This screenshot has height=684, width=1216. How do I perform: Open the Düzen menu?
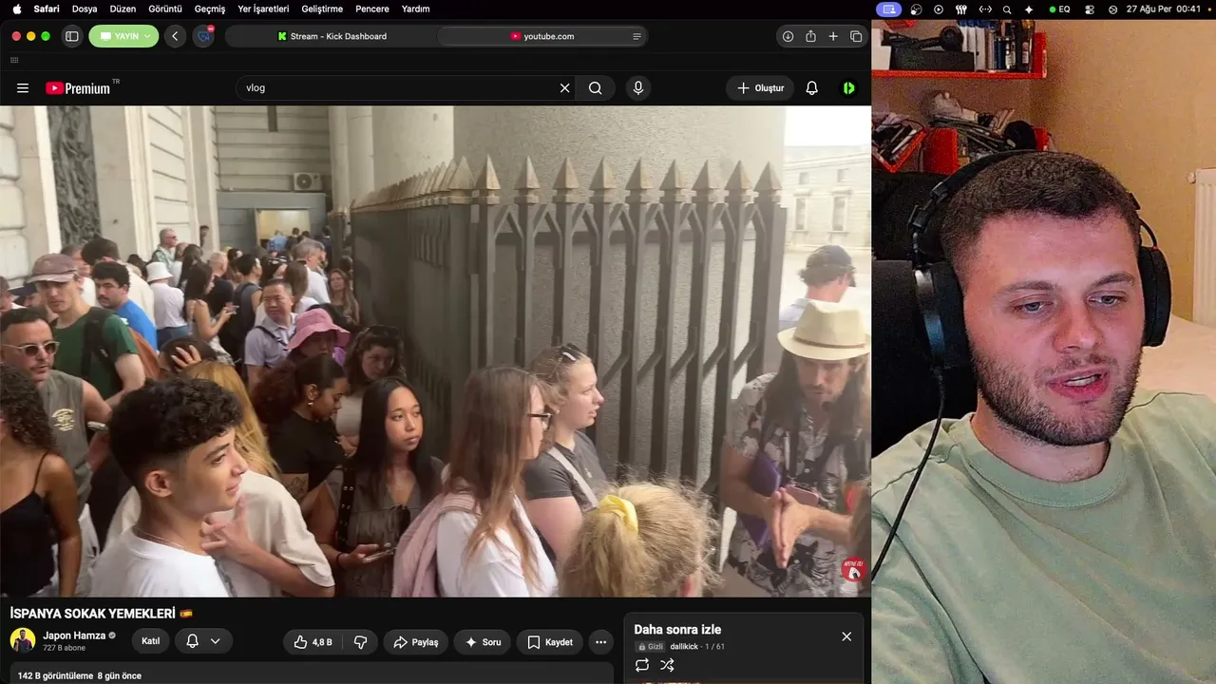(x=123, y=9)
